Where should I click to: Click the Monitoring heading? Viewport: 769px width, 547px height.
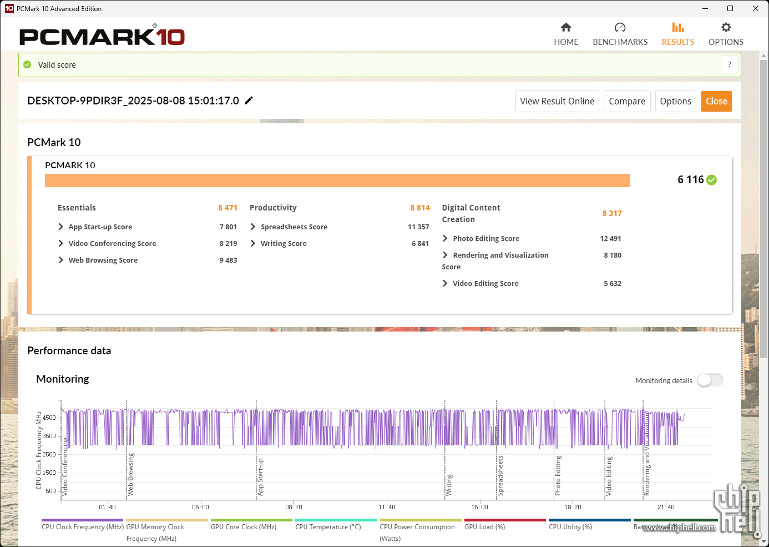click(x=63, y=379)
